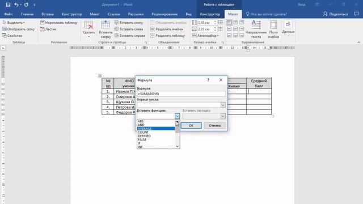Click the Формула text field
Viewport: 363px width, 204px height.
[181, 93]
